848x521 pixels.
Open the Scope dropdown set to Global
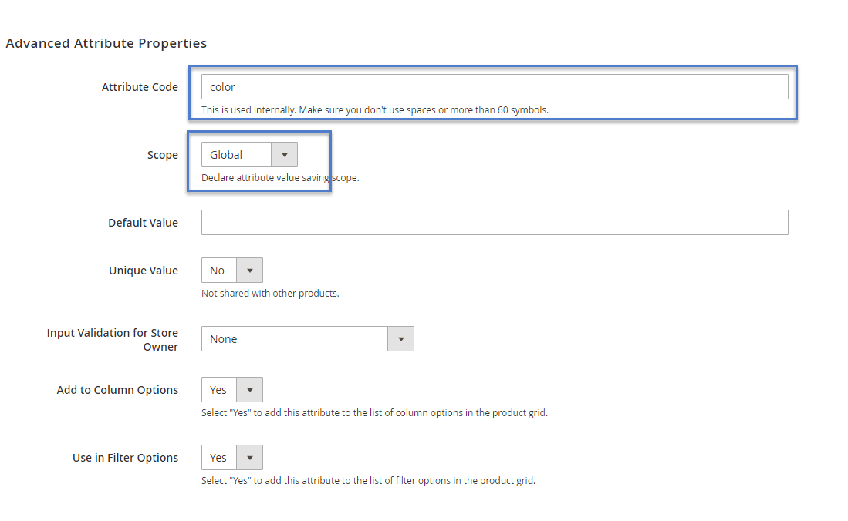click(249, 155)
